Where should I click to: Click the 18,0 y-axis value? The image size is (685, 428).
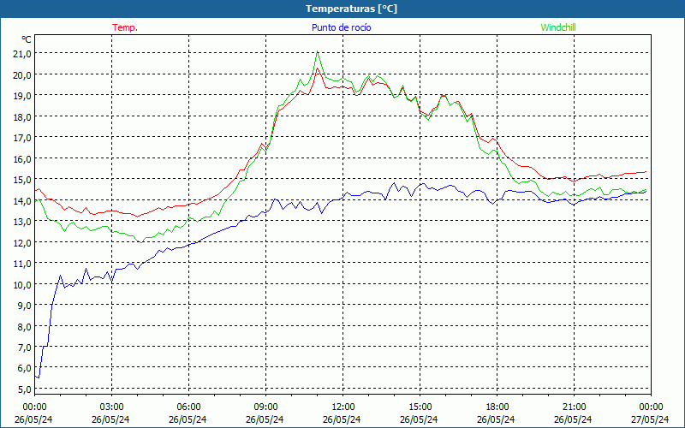point(21,116)
